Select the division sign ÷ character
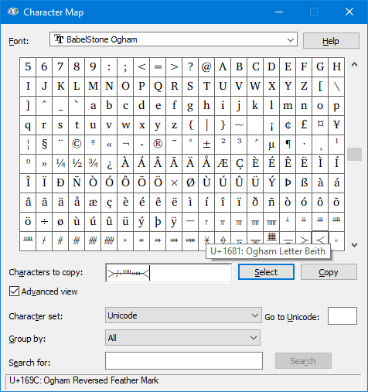The image size is (368, 392). pyautogui.click(x=44, y=222)
